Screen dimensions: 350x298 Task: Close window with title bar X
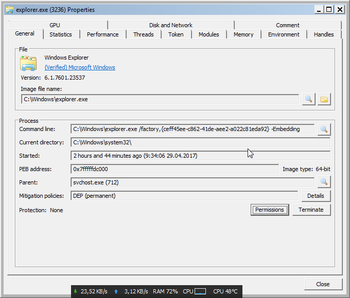coord(340,10)
